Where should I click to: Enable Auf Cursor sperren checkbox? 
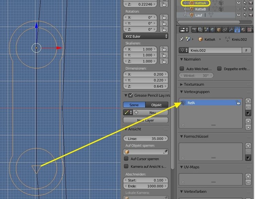(126, 159)
